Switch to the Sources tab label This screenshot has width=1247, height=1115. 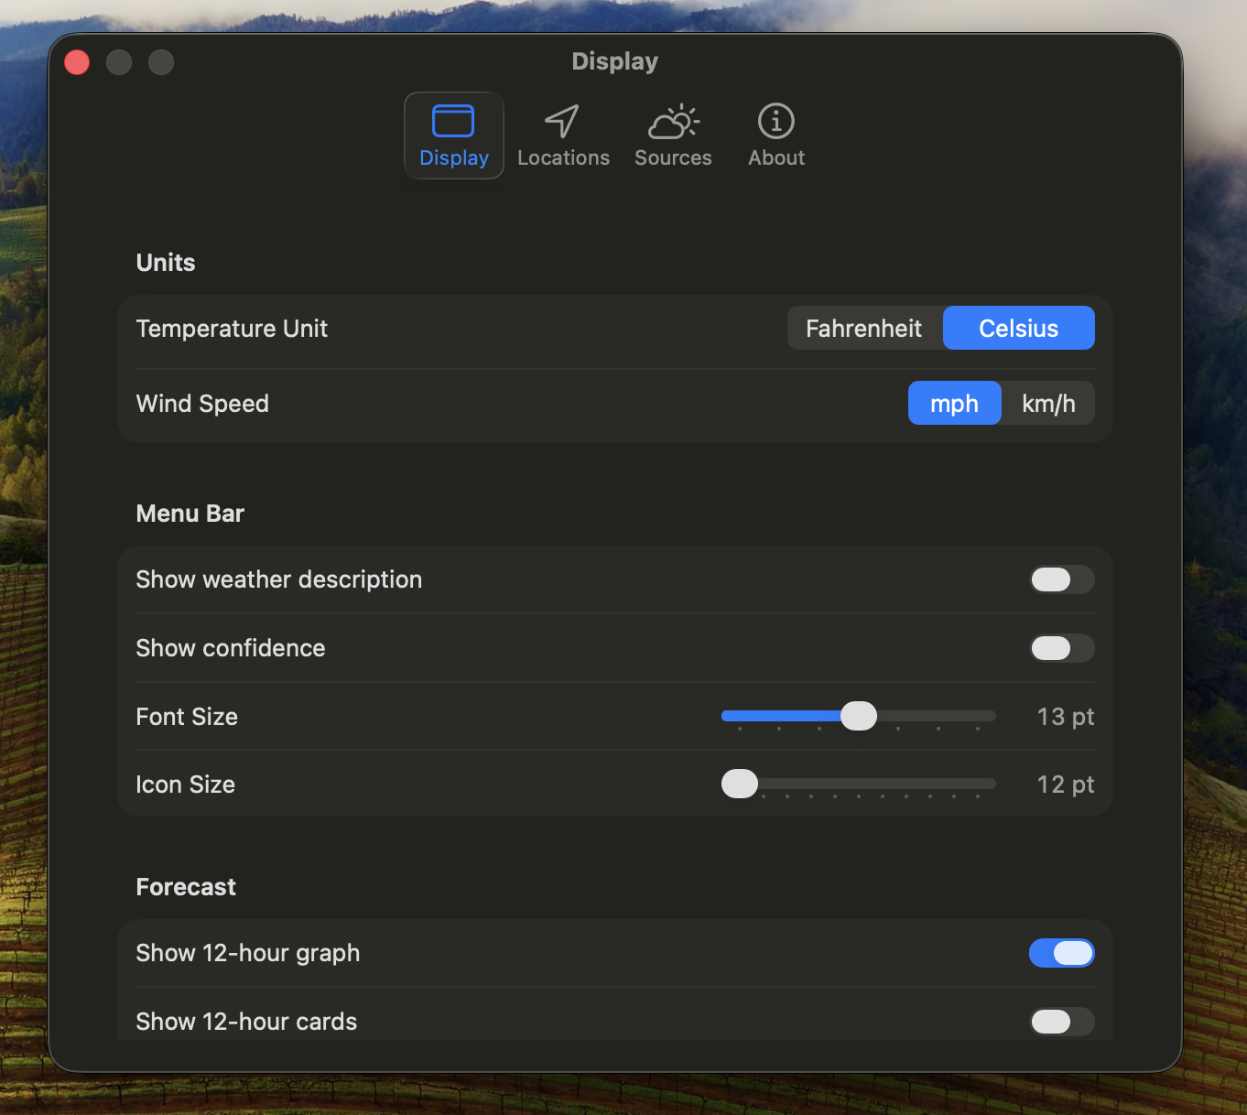(673, 157)
